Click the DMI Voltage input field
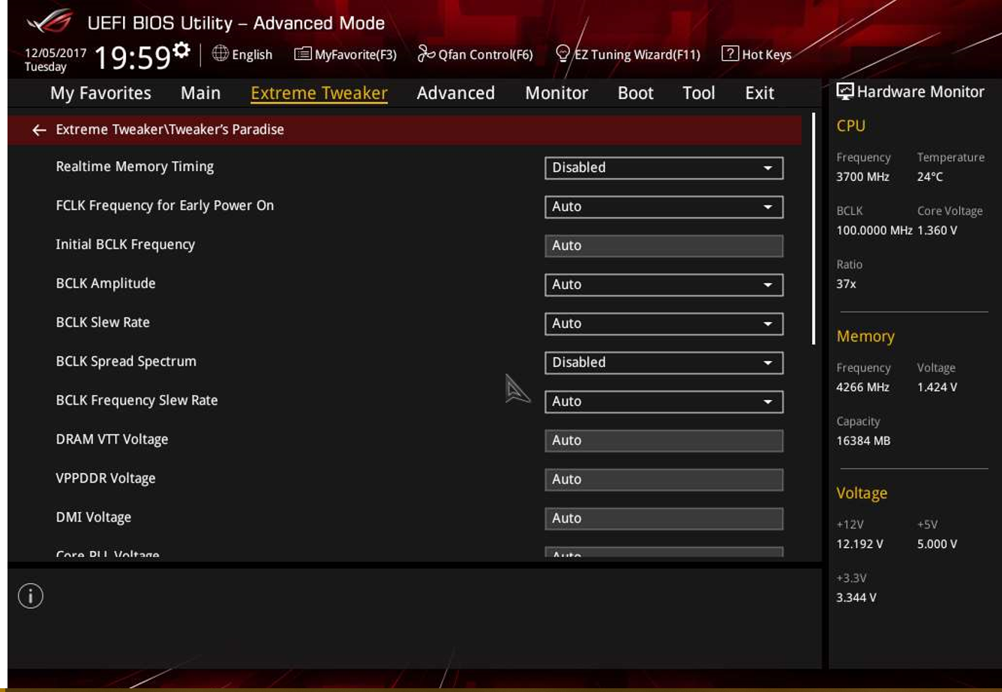 [664, 519]
